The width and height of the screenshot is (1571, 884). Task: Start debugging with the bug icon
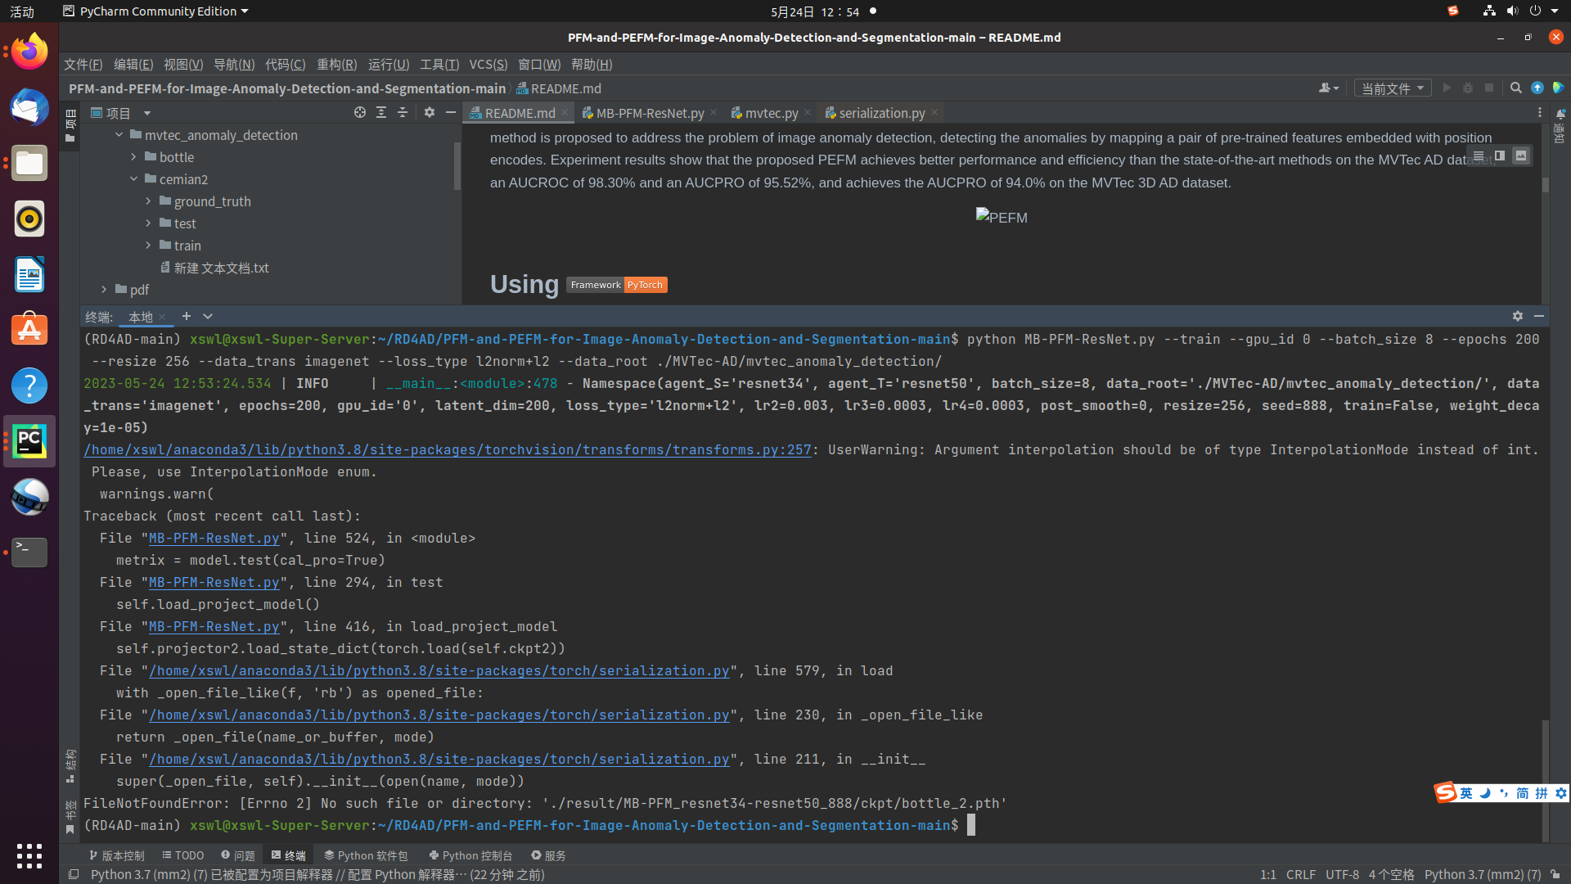pos(1467,88)
